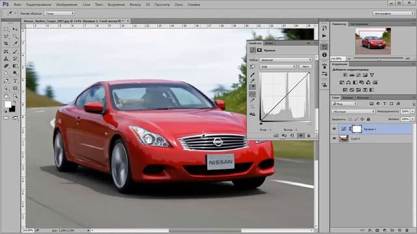The image size is (417, 234).
Task: Switch to the Info tab in Properties panel
Action: click(x=269, y=43)
